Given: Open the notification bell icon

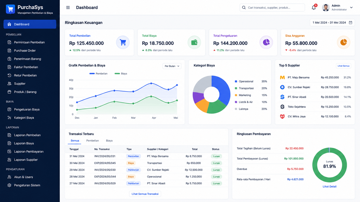Looking at the screenshot, I should click(314, 7).
